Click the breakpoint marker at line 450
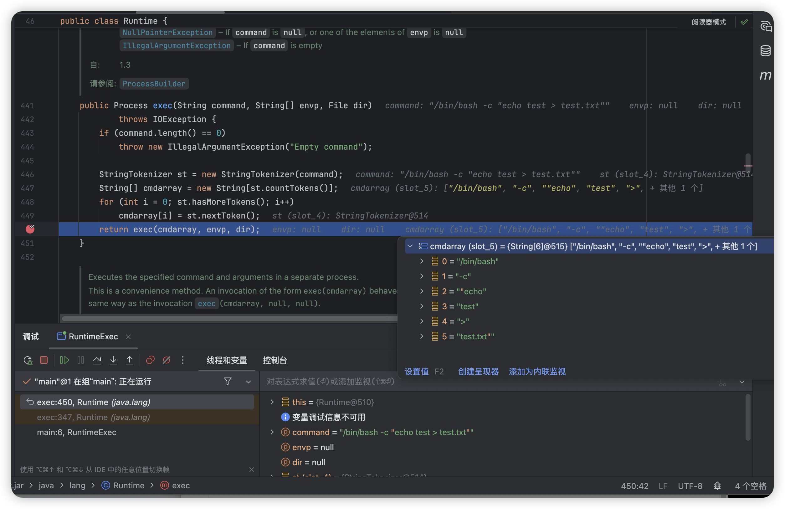Viewport: 785px width, 509px height. (x=30, y=229)
